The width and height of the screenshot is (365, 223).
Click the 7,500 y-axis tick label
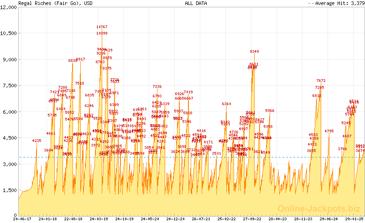pos(10,86)
